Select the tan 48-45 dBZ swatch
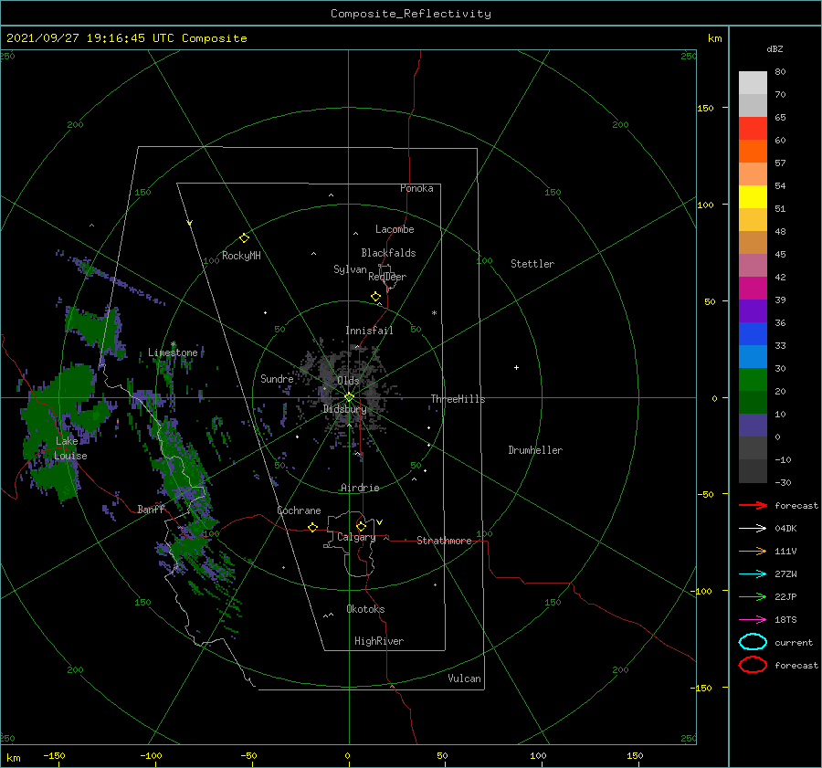The width and height of the screenshot is (822, 768). [753, 243]
